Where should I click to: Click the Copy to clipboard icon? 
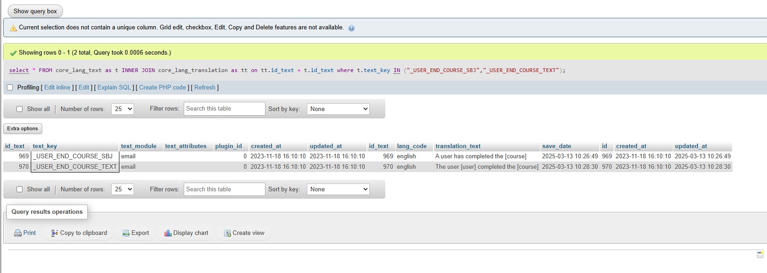(55, 233)
